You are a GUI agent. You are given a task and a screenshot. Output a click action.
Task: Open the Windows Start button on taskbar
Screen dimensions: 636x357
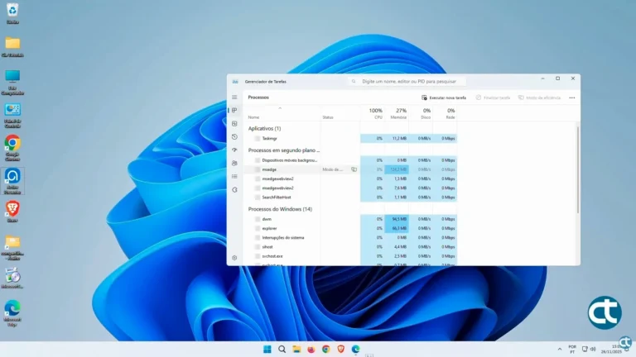[267, 350]
